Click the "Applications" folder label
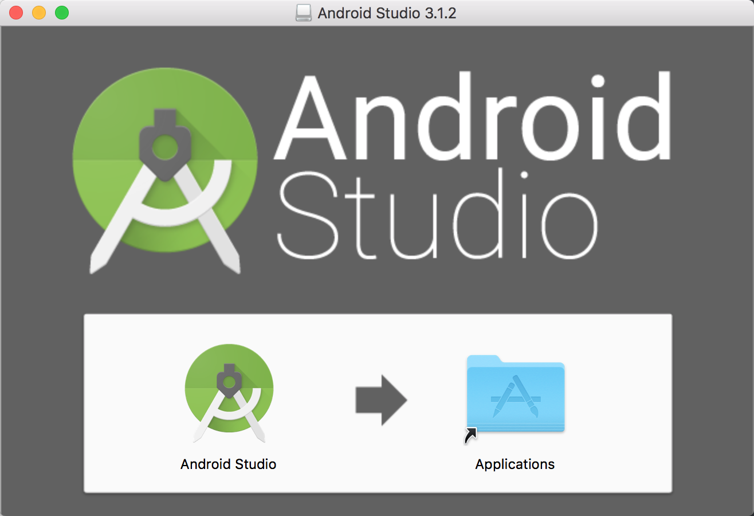 click(x=515, y=464)
